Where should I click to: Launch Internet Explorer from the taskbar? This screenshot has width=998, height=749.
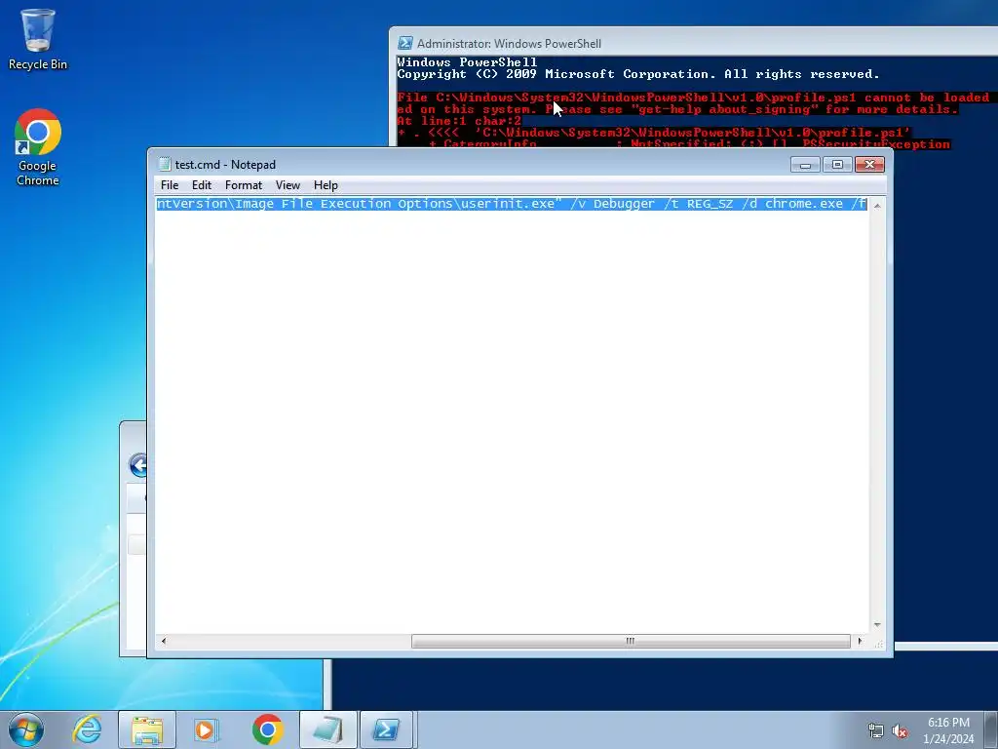tap(87, 729)
